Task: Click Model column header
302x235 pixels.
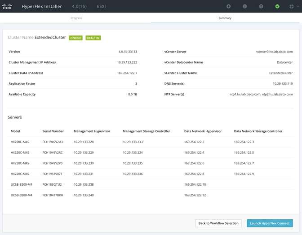Action: click(15, 131)
